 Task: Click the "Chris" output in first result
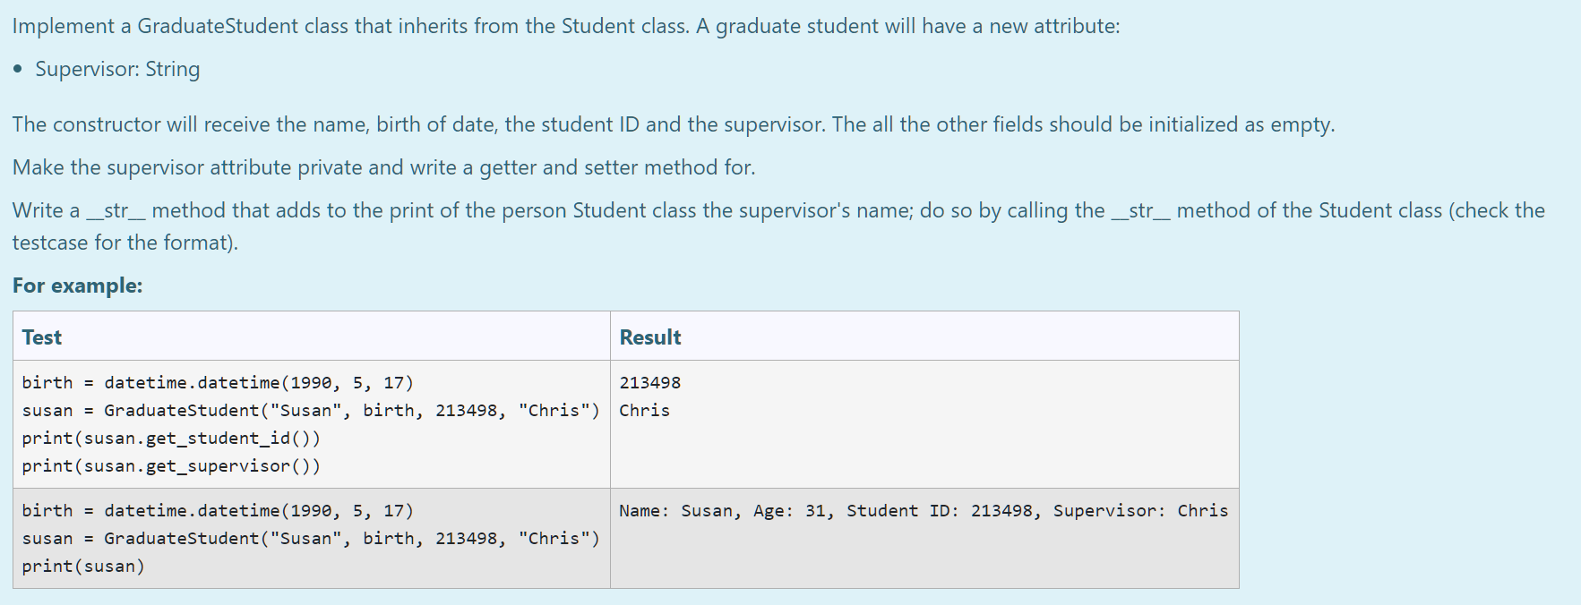click(644, 411)
